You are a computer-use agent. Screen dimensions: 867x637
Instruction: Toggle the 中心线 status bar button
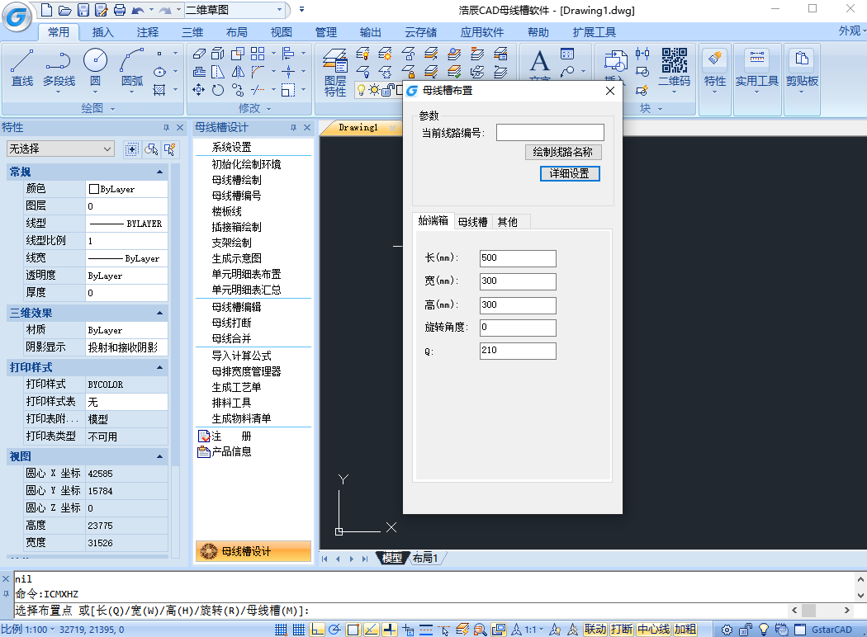(653, 630)
